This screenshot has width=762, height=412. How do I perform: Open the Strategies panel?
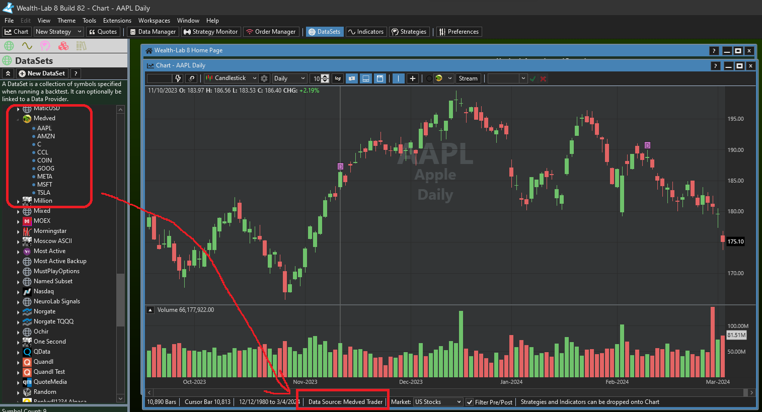409,32
